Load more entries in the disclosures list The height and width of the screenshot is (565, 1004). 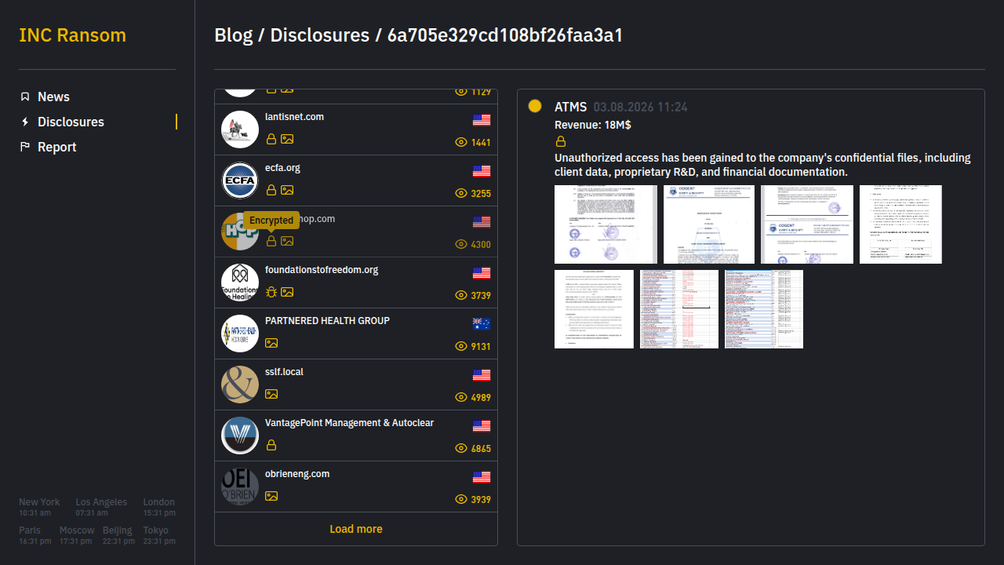pyautogui.click(x=356, y=529)
